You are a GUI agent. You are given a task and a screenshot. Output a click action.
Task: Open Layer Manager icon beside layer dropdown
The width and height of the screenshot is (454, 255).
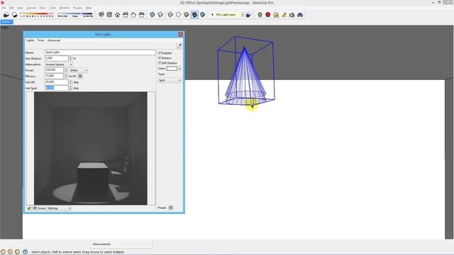pyautogui.click(x=248, y=15)
